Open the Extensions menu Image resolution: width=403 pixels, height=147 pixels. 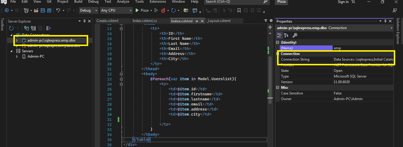158,2
